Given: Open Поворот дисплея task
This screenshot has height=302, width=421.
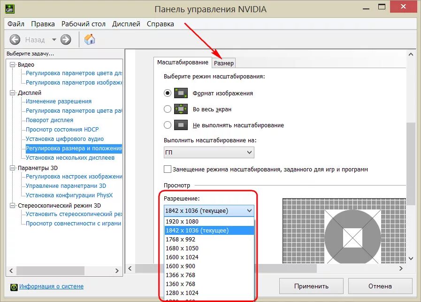Looking at the screenshot, I should tap(49, 120).
